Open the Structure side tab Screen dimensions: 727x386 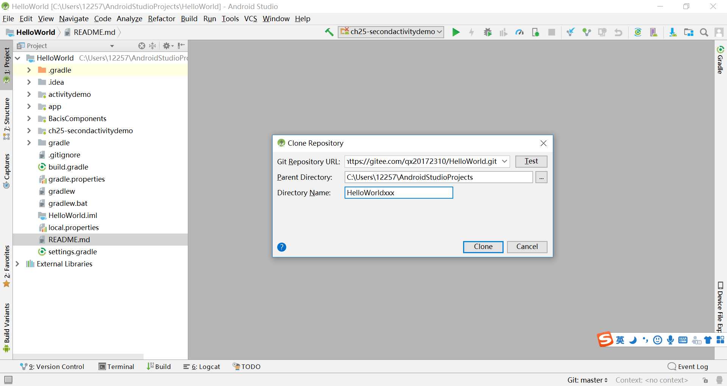click(6, 119)
